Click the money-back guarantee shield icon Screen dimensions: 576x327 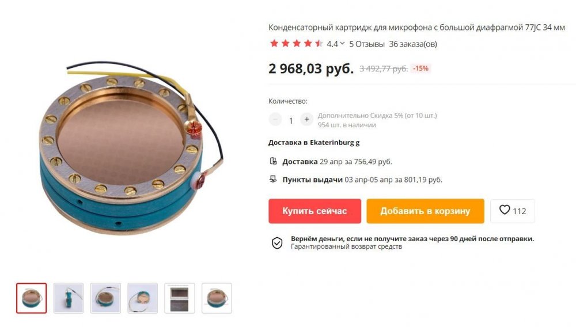[x=277, y=242]
